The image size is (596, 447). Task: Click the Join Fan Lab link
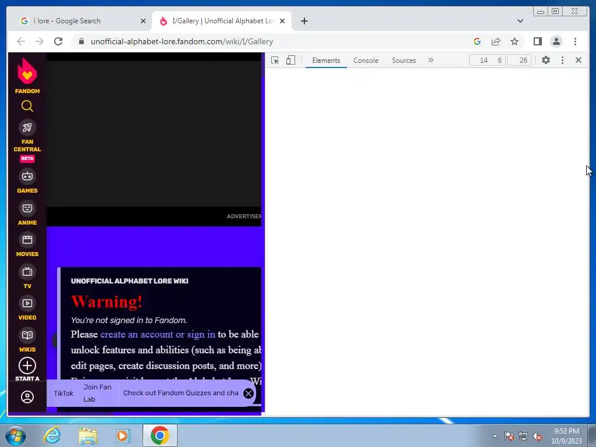coord(97,393)
